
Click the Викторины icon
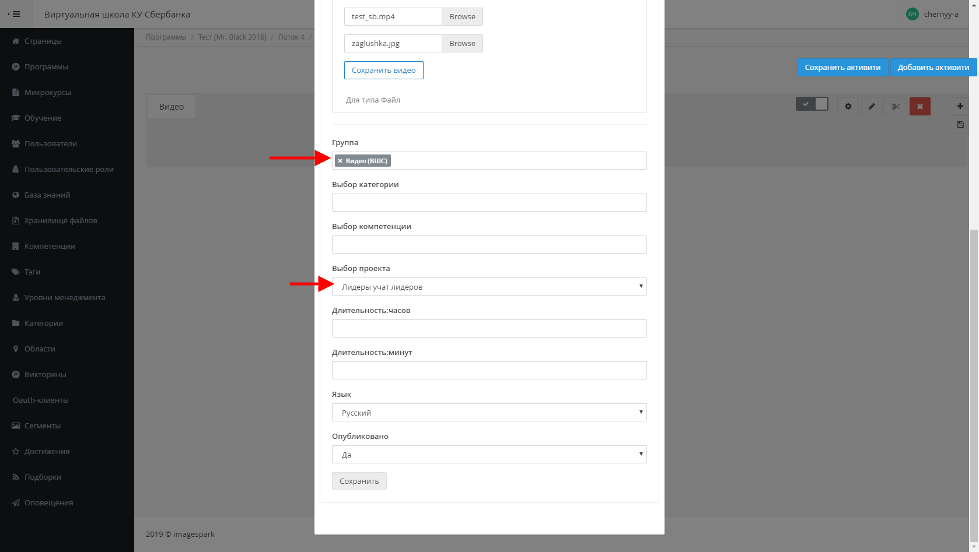(16, 374)
